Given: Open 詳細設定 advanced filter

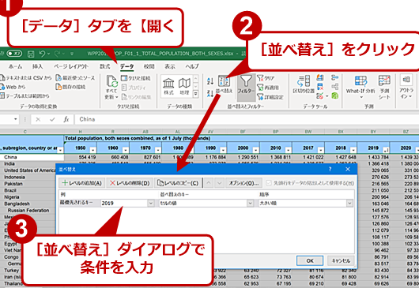Looking at the screenshot, I should pos(270,97).
